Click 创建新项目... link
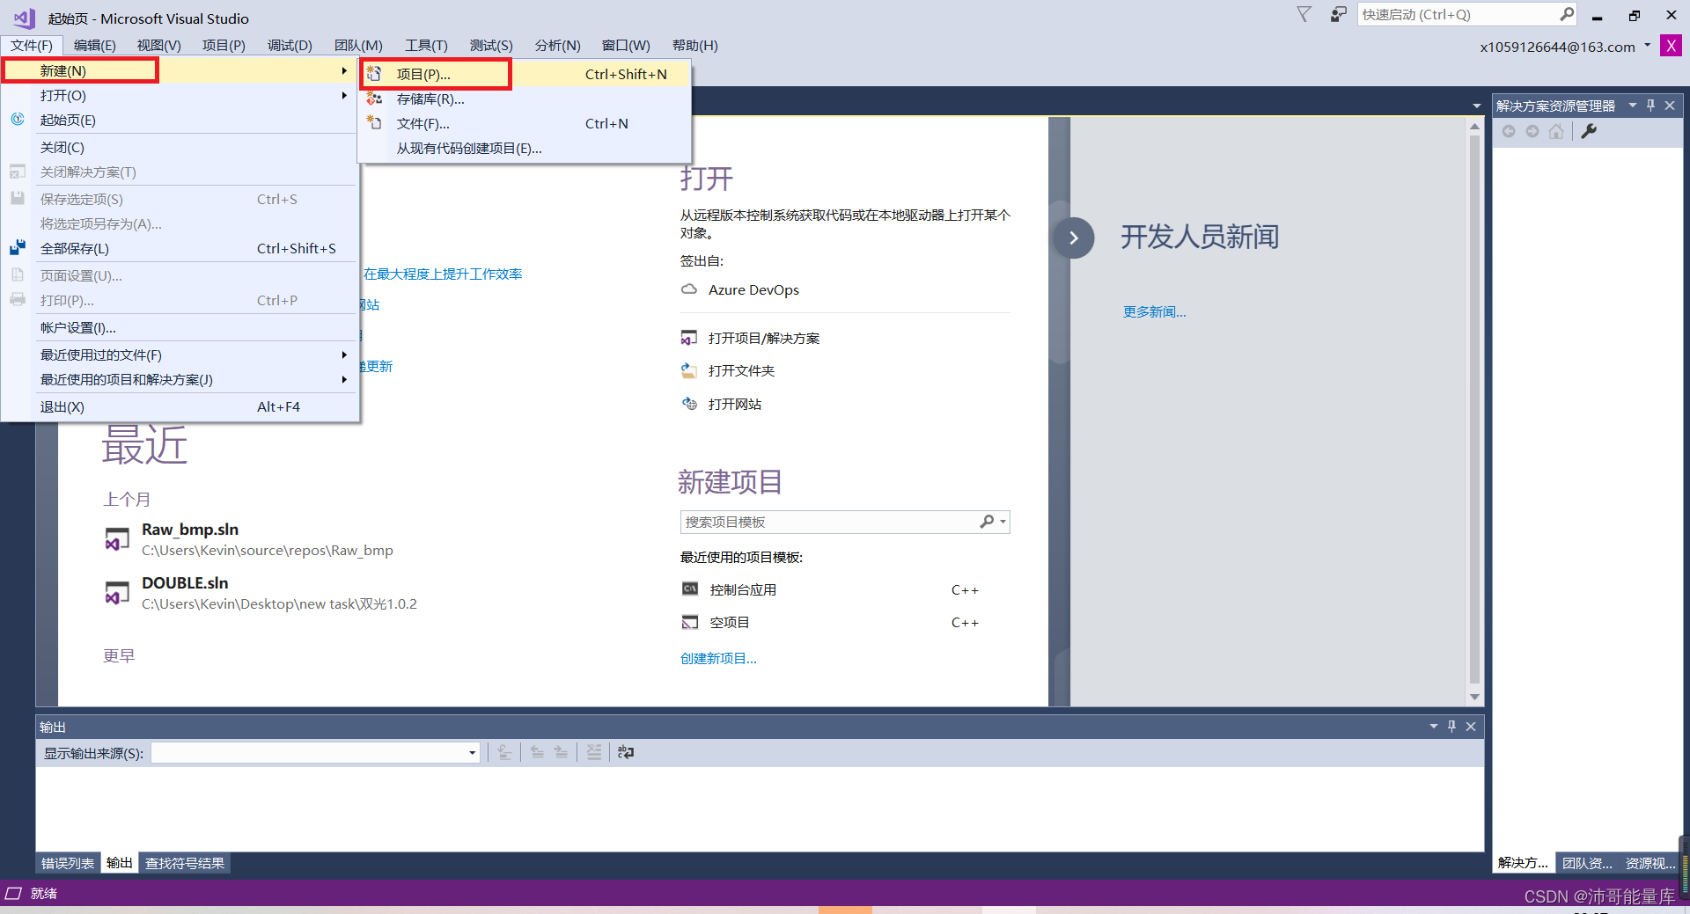 [x=718, y=658]
